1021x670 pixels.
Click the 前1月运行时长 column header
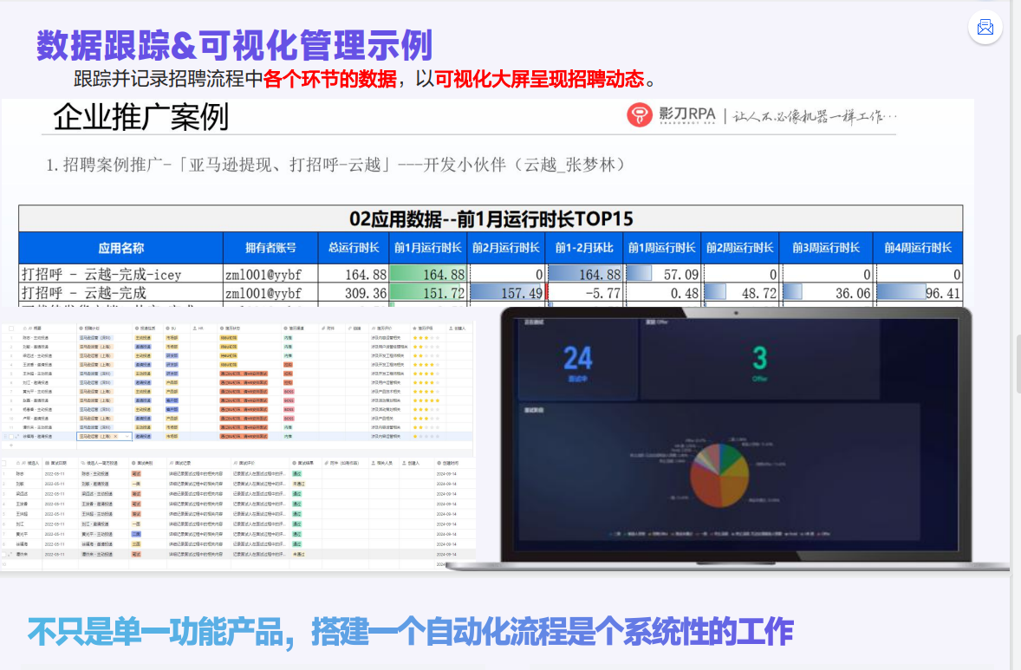pyautogui.click(x=428, y=248)
